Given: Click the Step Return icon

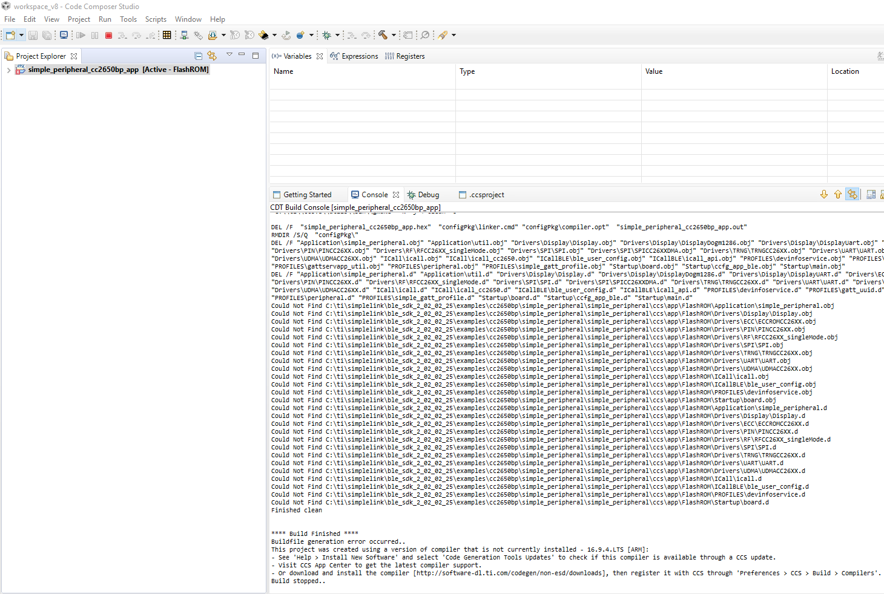Looking at the screenshot, I should 151,35.
